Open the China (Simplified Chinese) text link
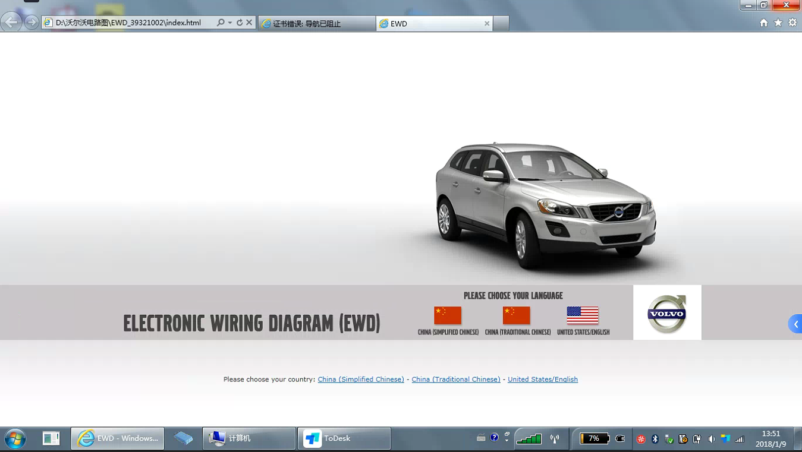The height and width of the screenshot is (452, 802). (361, 380)
